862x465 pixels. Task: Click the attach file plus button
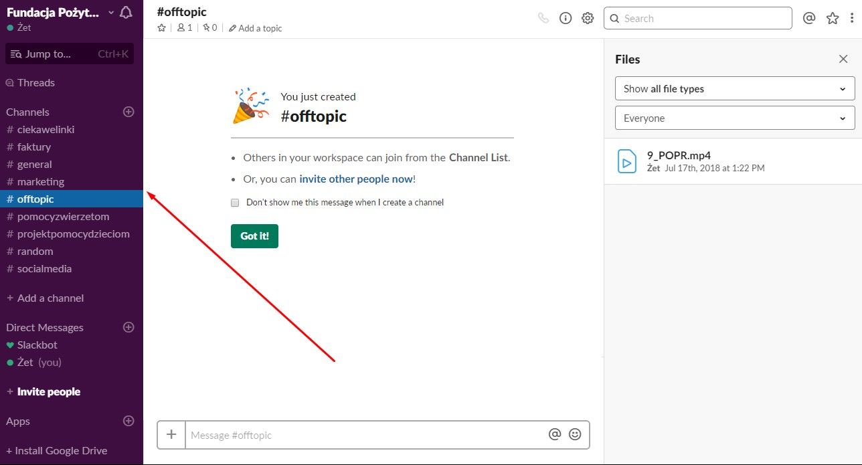[x=171, y=434]
